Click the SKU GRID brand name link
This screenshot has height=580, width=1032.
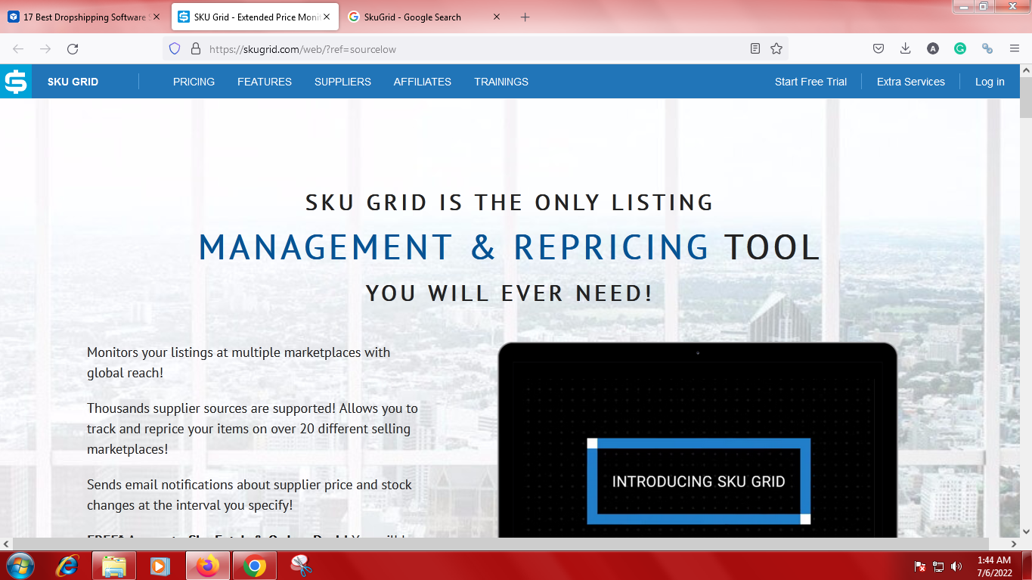click(x=73, y=82)
